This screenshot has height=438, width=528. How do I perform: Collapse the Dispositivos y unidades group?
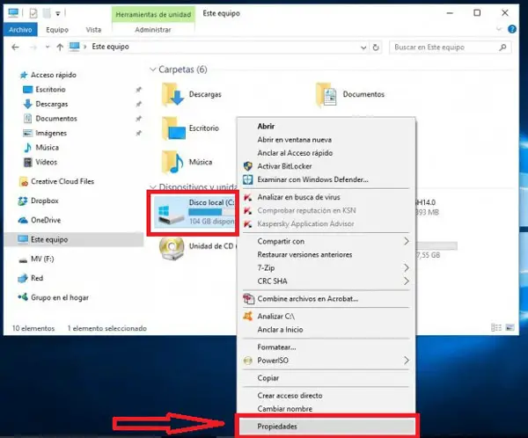pos(152,186)
